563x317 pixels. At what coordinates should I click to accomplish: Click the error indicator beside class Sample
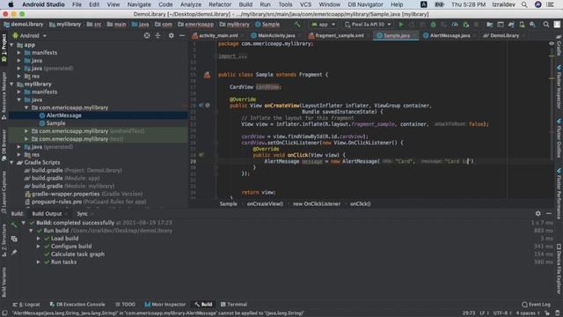208,75
